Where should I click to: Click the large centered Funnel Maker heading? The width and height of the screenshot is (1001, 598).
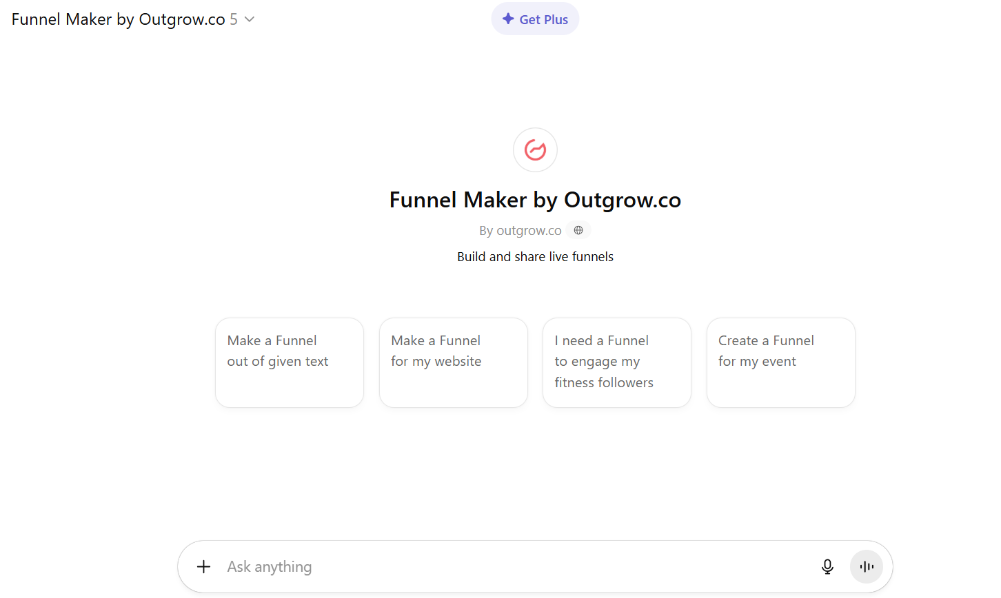535,200
